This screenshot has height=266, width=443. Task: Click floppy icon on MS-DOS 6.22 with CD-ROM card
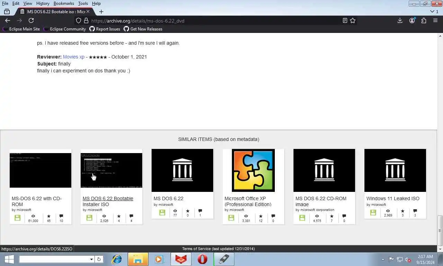[18, 218]
